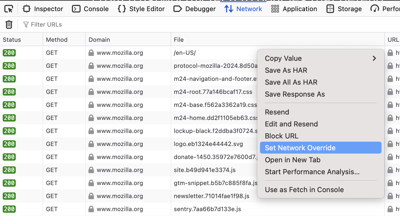Click Set Network Override
Screen dimensions: 400x216
[x=300, y=148]
